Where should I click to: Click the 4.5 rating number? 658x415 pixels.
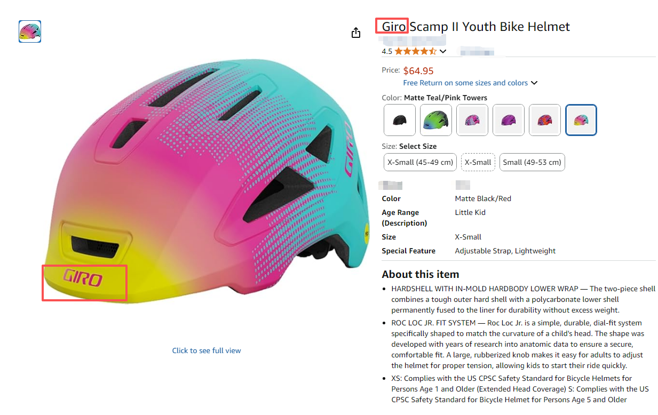[x=387, y=52]
